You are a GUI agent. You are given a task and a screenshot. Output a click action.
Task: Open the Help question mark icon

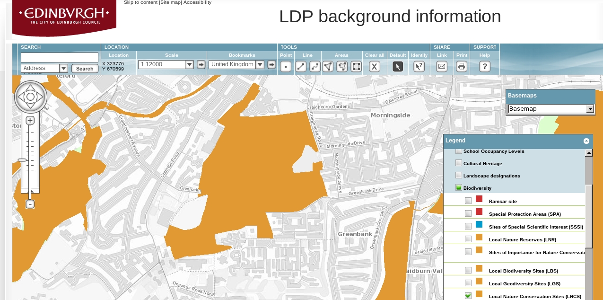pos(484,67)
